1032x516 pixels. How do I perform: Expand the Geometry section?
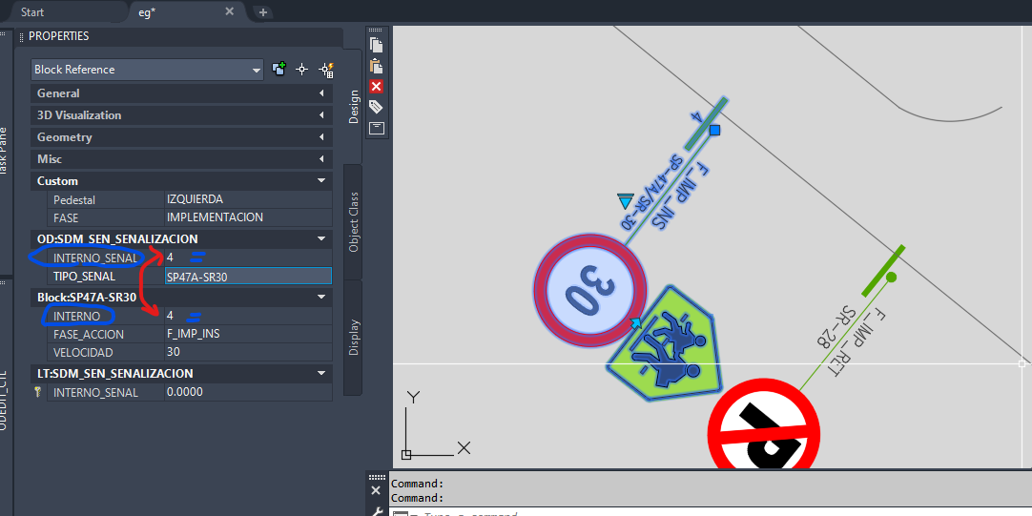[181, 137]
